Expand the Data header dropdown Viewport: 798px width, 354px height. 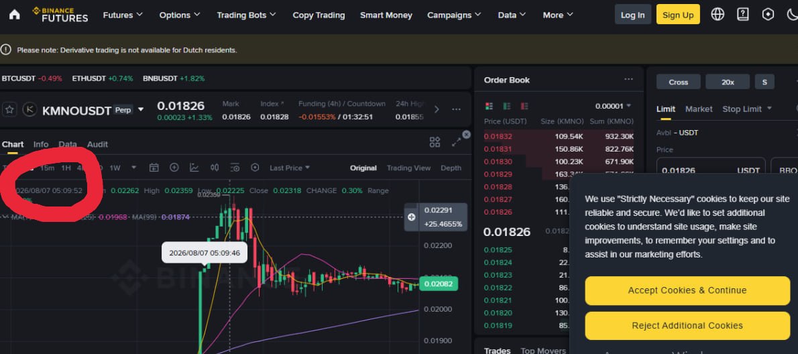[x=512, y=15]
